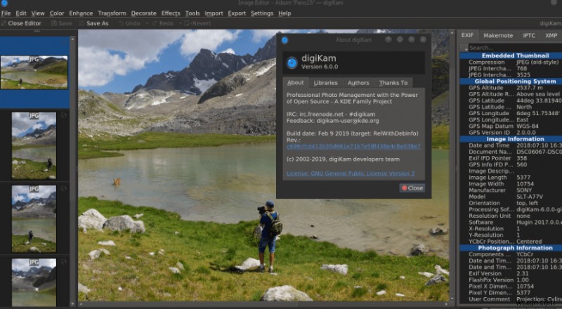Screen dimensions: 562x309
Task: Click Save As in the toolbar
Action: tap(94, 23)
